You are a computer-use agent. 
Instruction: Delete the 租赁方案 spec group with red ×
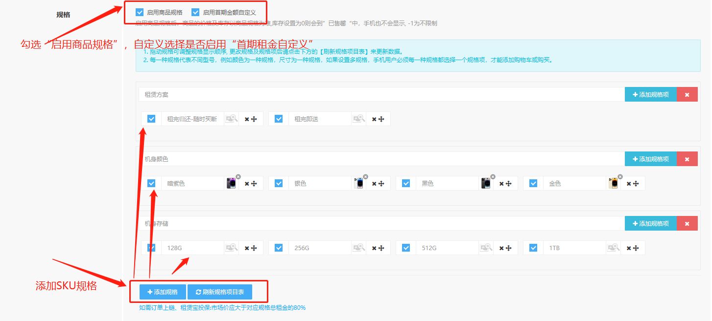pyautogui.click(x=687, y=94)
